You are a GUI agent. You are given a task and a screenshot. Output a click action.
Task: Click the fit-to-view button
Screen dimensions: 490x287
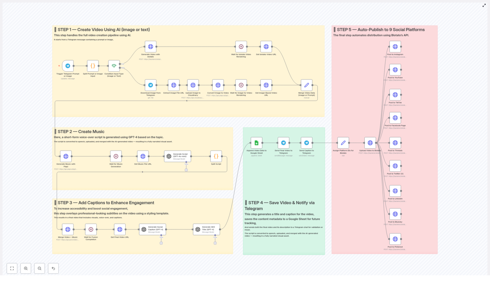click(12, 268)
